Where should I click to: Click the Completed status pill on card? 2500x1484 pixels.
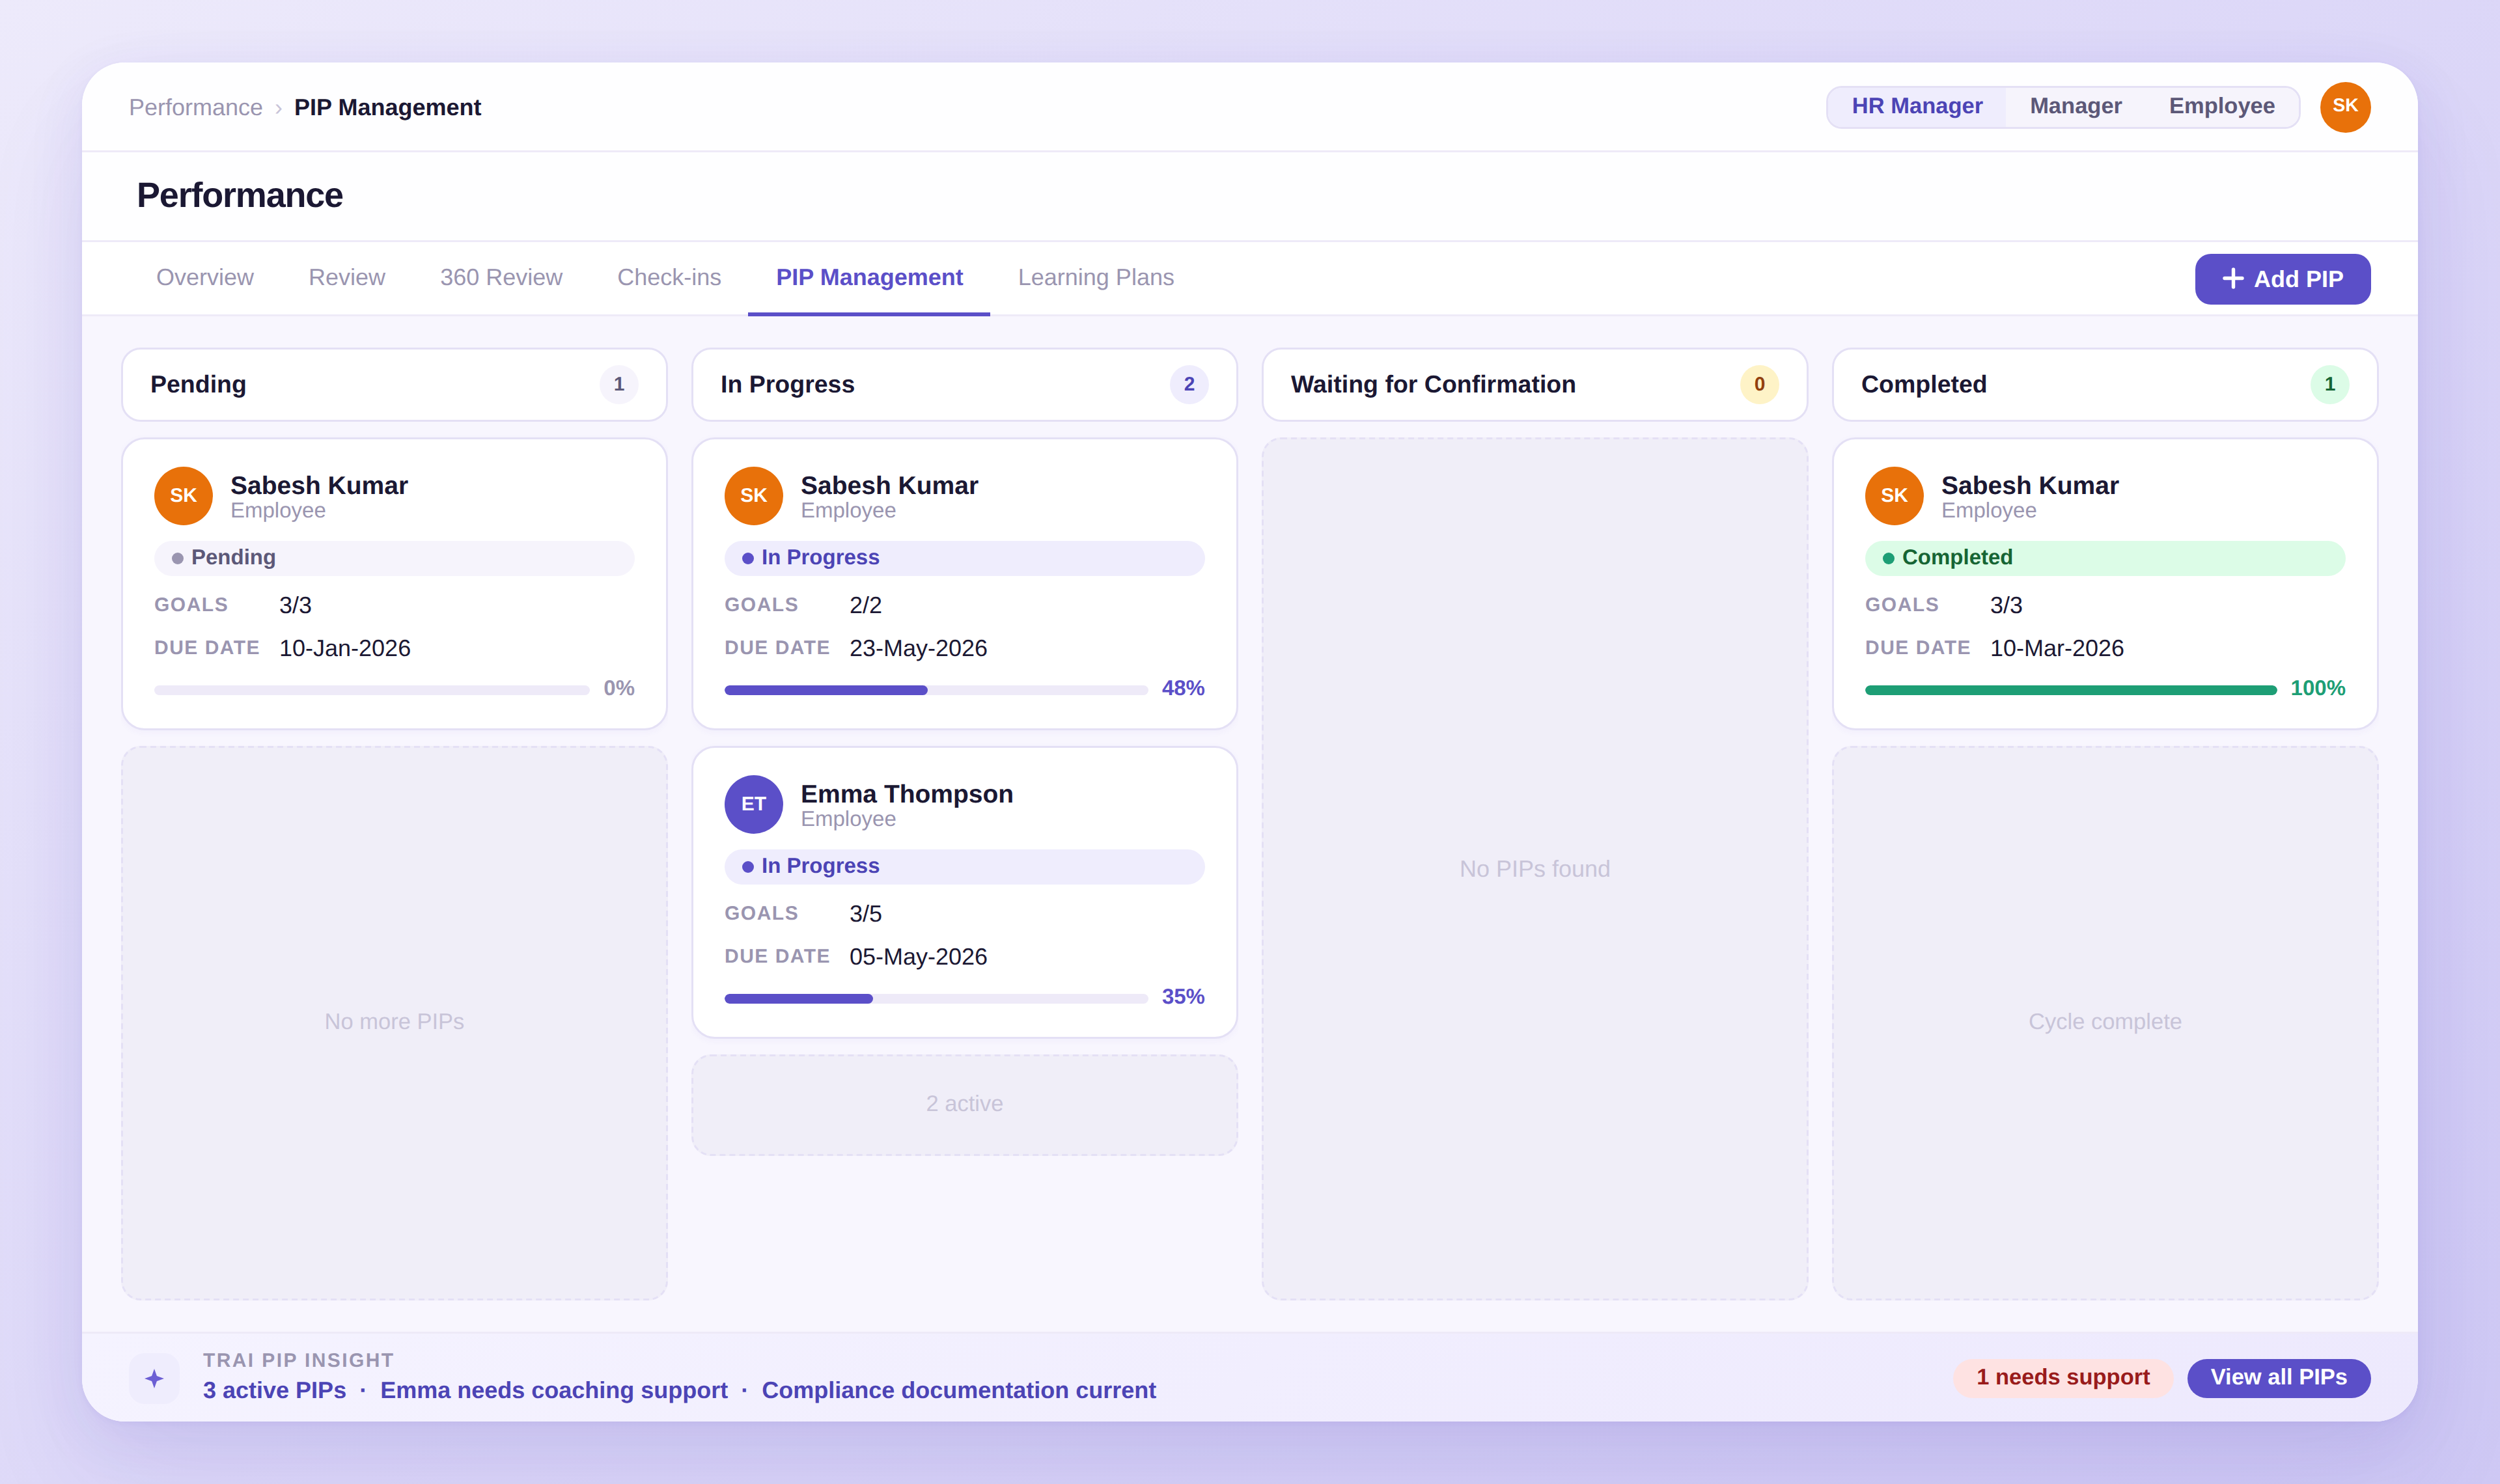point(2103,558)
